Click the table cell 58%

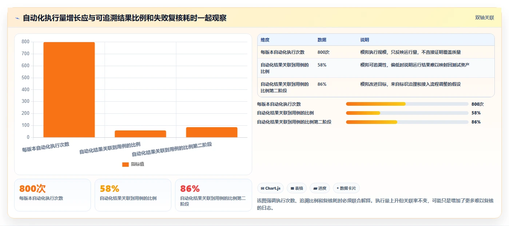click(x=322, y=65)
